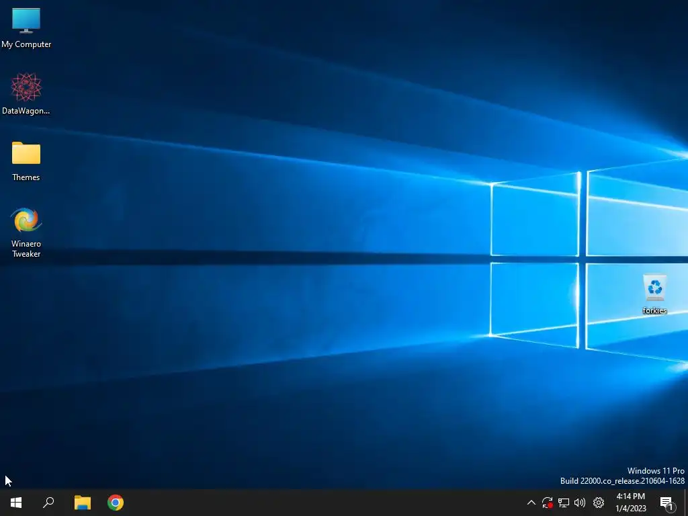Open the volume speaker tray icon
The image size is (688, 516).
(x=580, y=503)
